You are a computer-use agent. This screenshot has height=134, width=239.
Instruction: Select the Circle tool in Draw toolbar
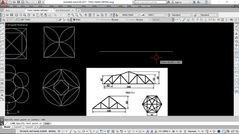pyautogui.click(x=2, y=49)
